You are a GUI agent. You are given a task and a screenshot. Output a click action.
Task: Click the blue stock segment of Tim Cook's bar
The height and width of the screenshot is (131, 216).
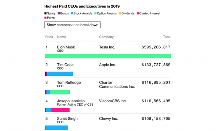point(60,74)
